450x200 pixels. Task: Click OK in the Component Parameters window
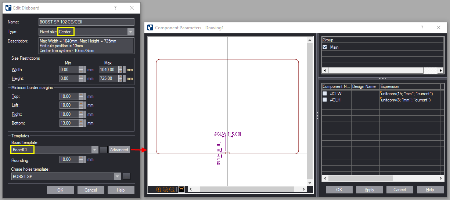pyautogui.click(x=339, y=190)
